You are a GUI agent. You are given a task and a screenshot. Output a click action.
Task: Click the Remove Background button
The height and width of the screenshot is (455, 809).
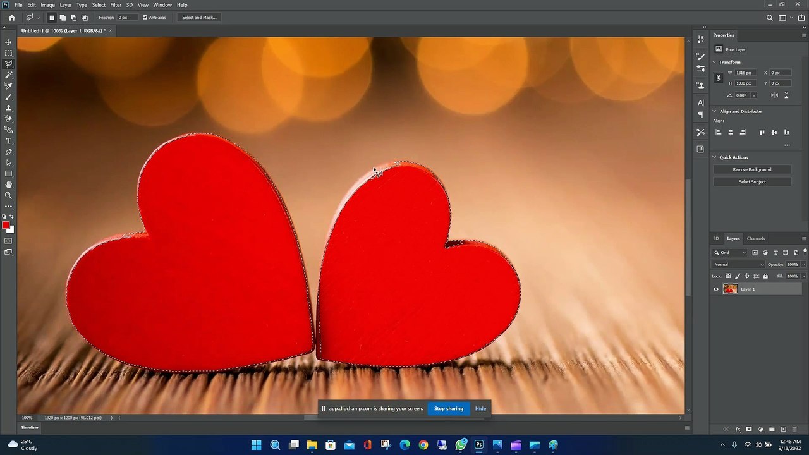tap(752, 169)
